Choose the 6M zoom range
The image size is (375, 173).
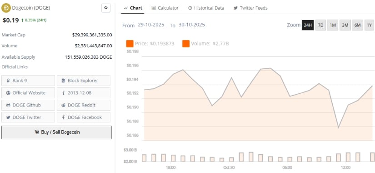click(357, 25)
